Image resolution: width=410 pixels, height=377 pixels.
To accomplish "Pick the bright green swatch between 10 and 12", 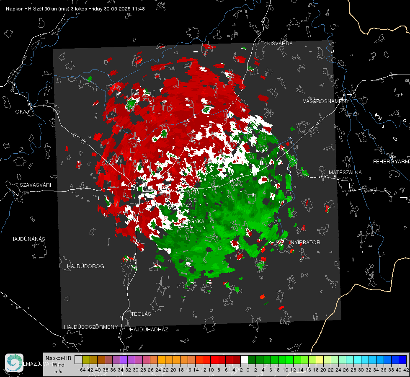I will [289, 359].
